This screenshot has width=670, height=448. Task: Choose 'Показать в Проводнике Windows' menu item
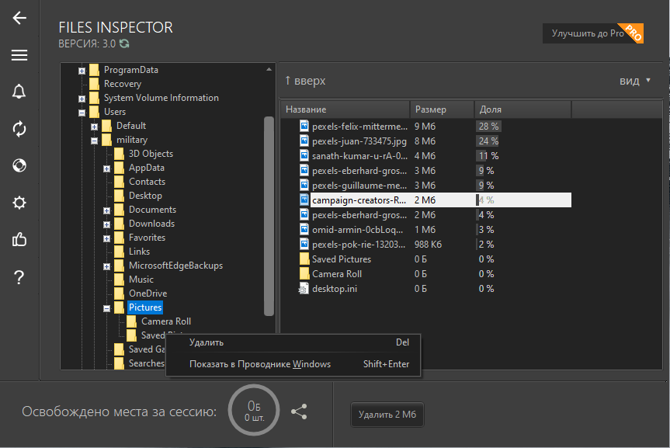[293, 364]
